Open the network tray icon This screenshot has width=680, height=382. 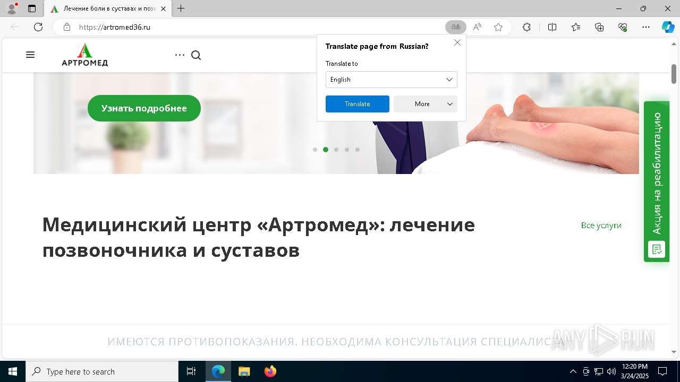click(599, 371)
